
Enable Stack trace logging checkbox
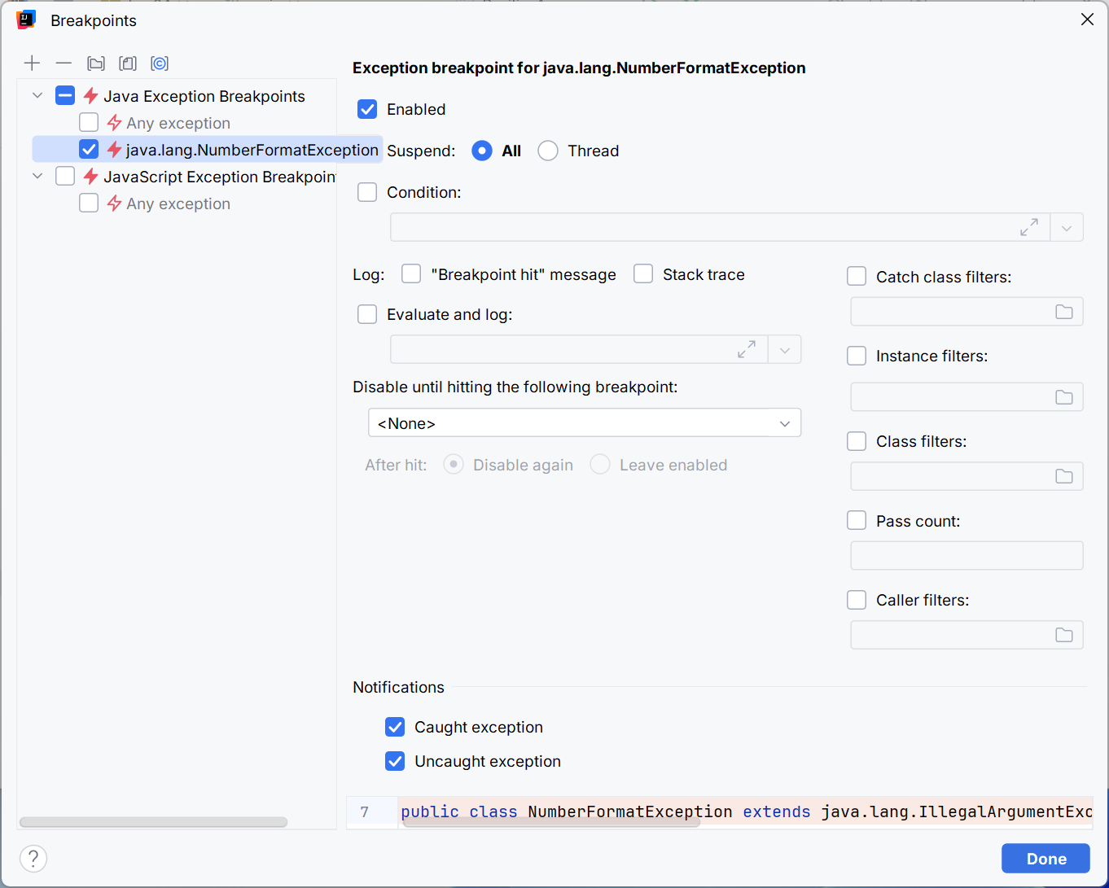643,273
